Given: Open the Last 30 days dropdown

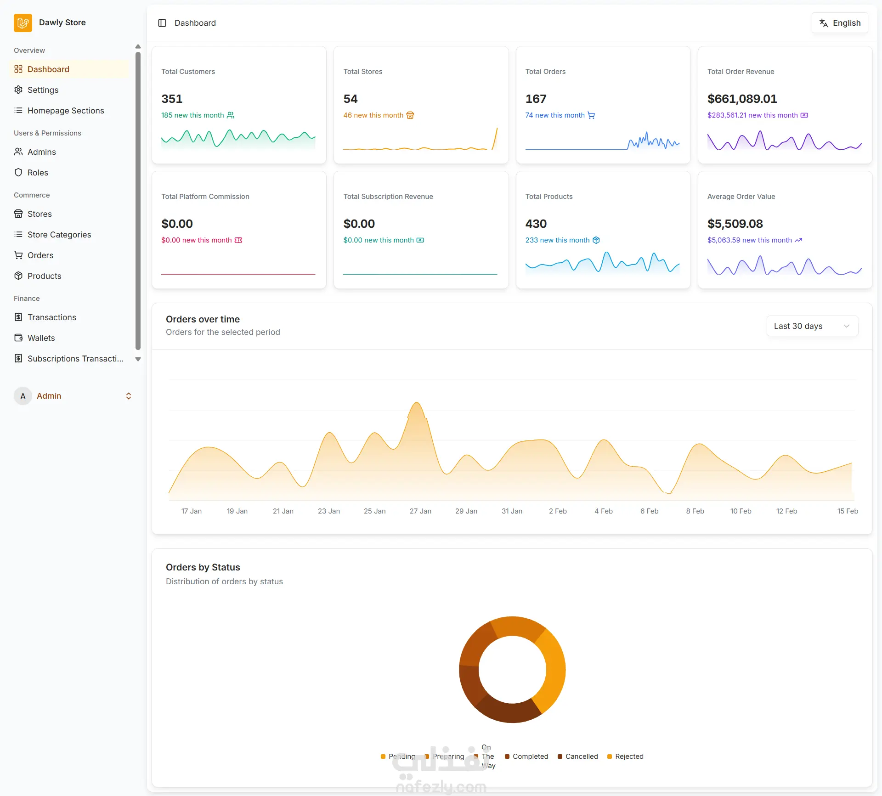Looking at the screenshot, I should point(812,326).
